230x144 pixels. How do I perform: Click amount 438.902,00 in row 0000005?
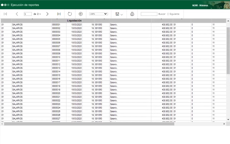pos(167,39)
